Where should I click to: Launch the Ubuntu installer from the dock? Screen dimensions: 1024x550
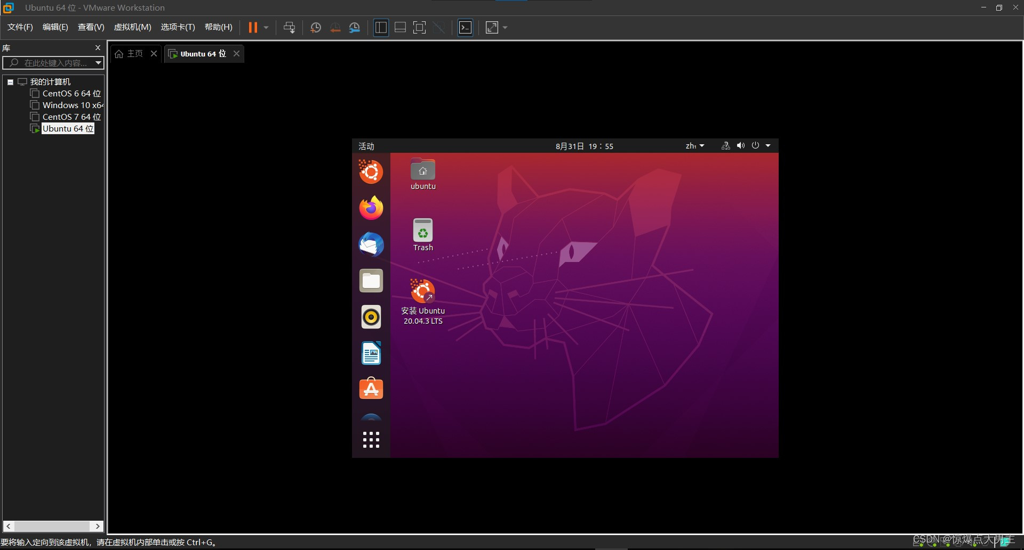[x=371, y=172]
